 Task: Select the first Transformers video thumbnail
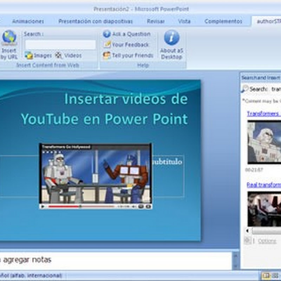(x=264, y=142)
